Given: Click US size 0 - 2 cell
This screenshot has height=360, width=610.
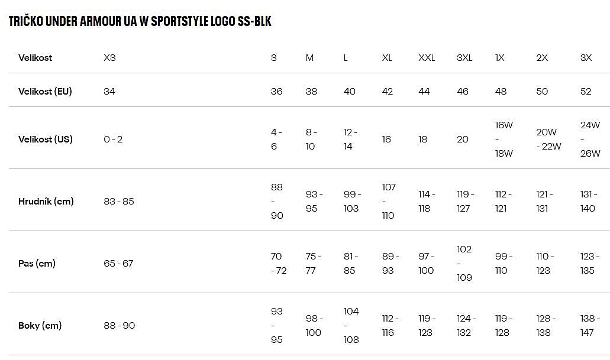Looking at the screenshot, I should pyautogui.click(x=113, y=140).
